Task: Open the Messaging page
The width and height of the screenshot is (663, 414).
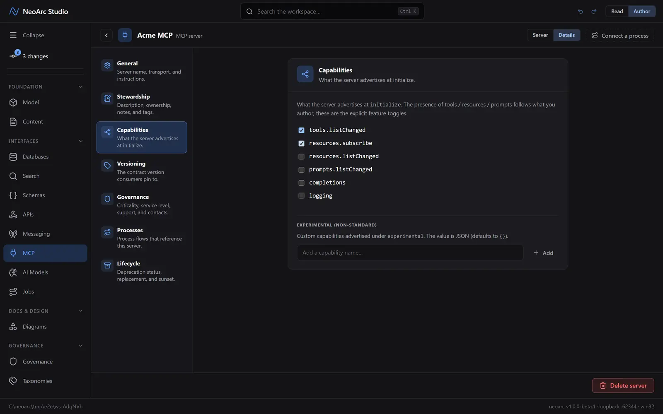Action: [45, 233]
